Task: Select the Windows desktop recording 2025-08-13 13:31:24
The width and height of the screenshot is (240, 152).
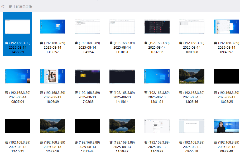Action: (157, 76)
